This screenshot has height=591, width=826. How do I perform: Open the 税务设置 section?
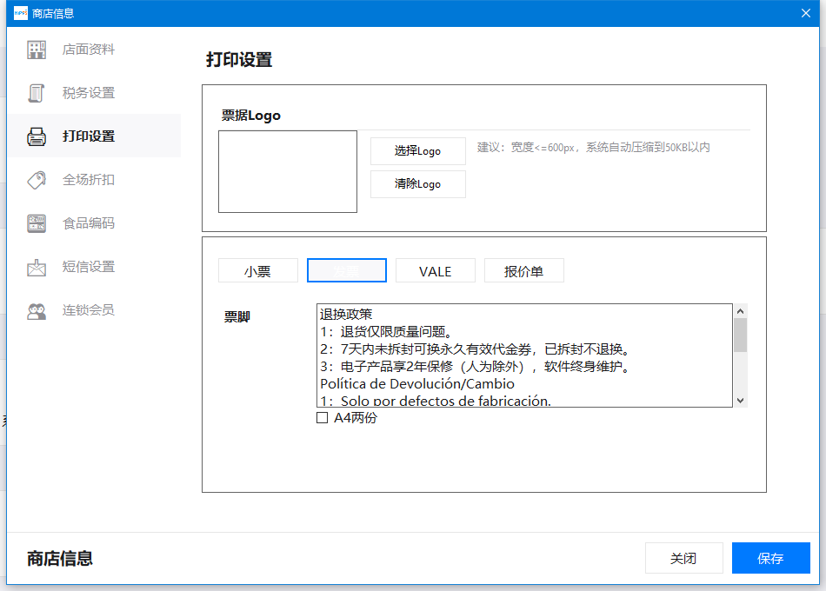click(94, 93)
